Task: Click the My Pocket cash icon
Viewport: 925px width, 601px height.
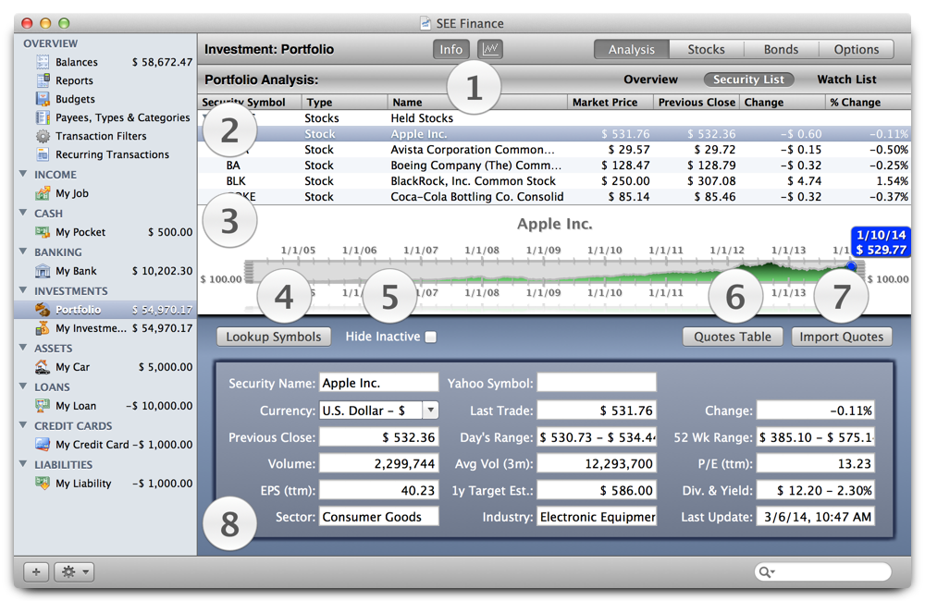Action: point(43,232)
